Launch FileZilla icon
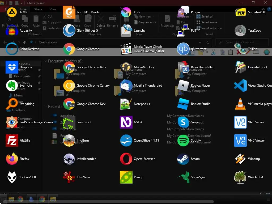272x204 pixels. pyautogui.click(x=12, y=141)
